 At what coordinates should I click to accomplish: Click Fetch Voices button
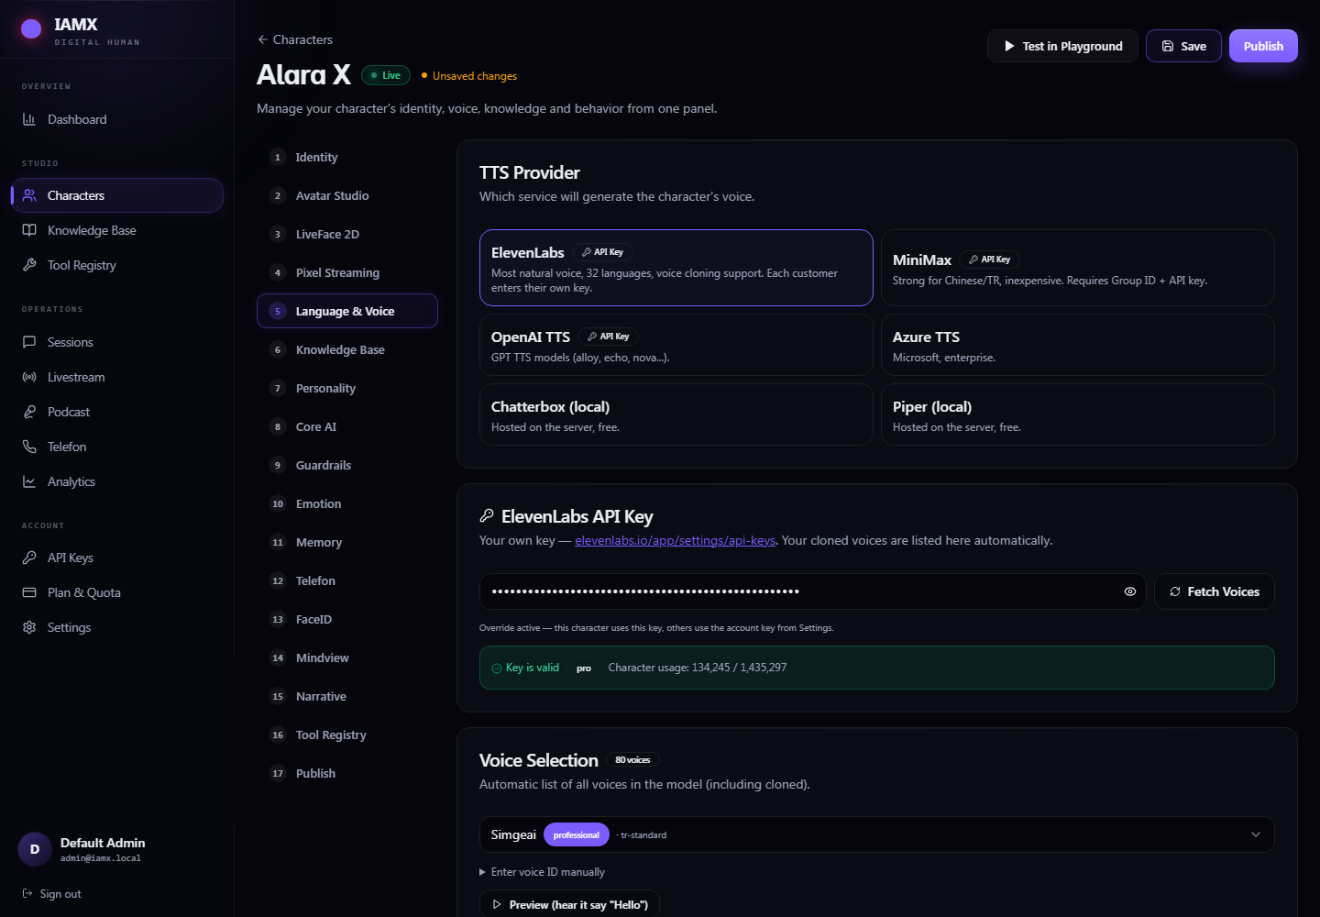tap(1214, 591)
